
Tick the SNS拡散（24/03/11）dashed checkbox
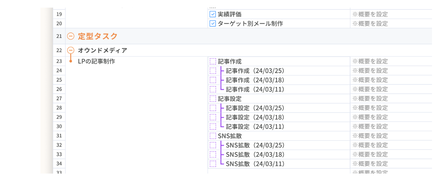click(x=213, y=164)
